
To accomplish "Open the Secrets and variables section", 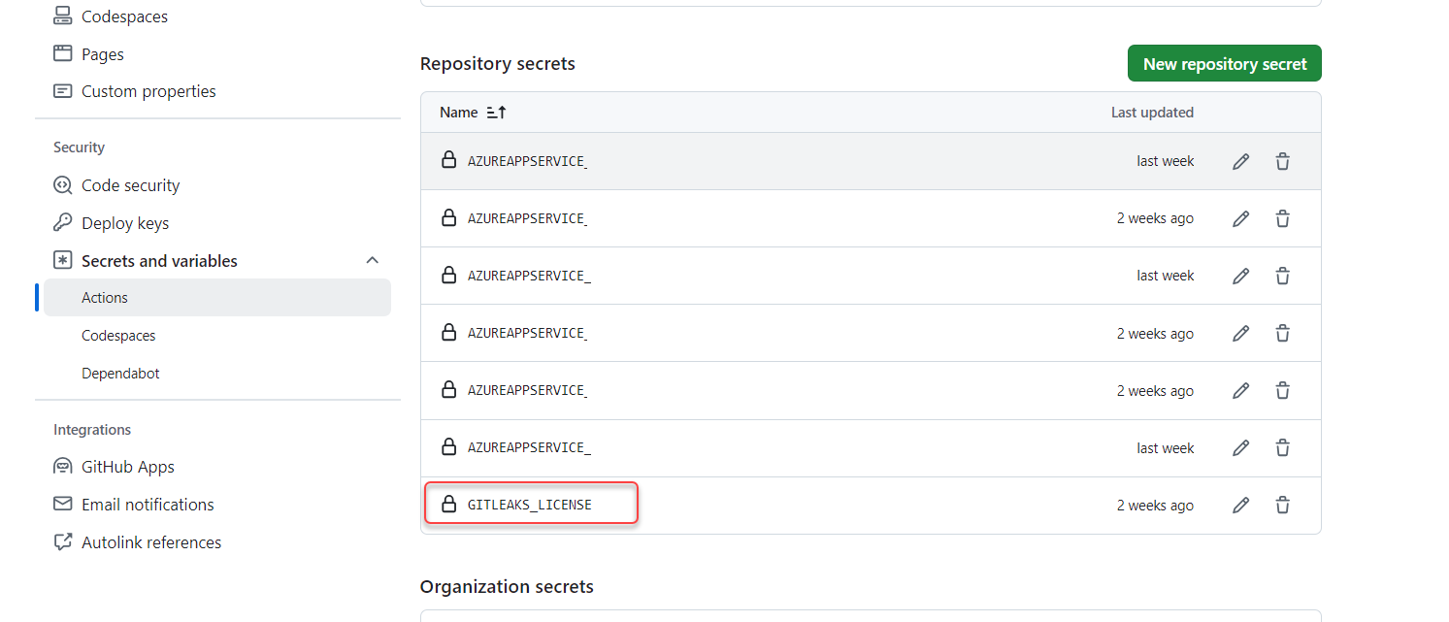I will tap(159, 261).
